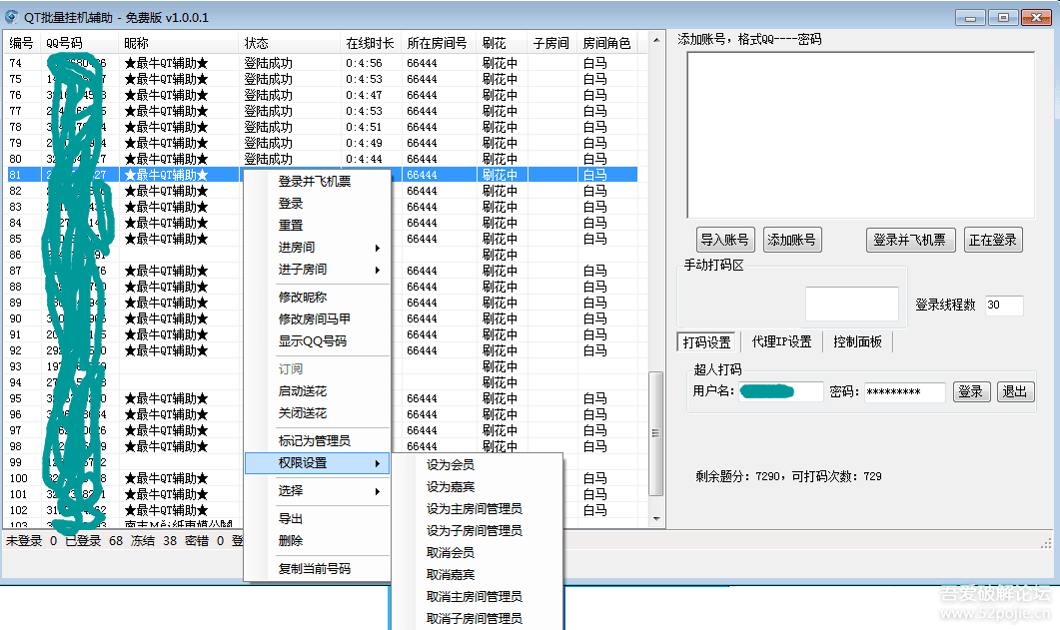Choose 标记为管理员 menu entry
1060x630 pixels.
click(x=315, y=441)
